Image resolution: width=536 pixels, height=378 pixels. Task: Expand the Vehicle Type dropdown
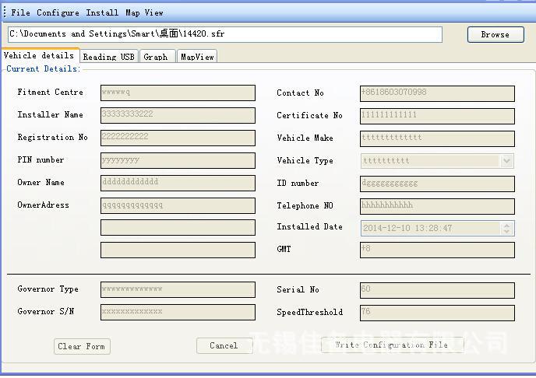pos(507,161)
